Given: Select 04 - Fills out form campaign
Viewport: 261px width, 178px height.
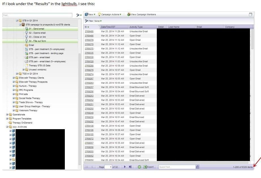Looking at the screenshot, I should click(x=37, y=41).
